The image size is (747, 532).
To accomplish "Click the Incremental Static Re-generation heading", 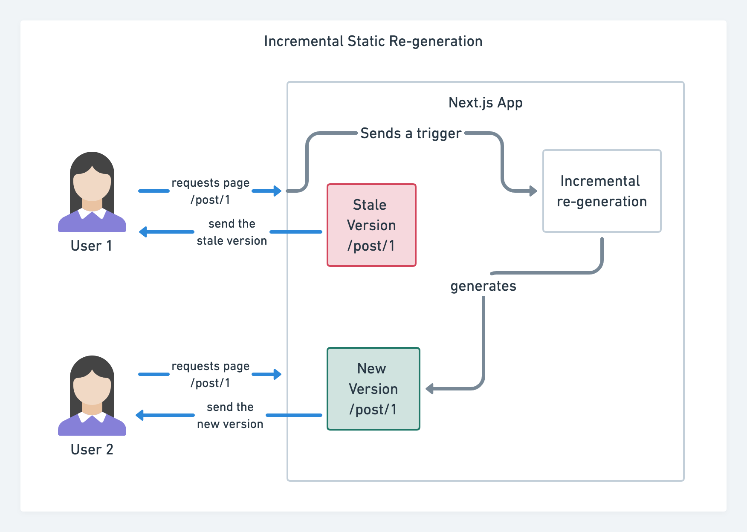I will pyautogui.click(x=373, y=41).
